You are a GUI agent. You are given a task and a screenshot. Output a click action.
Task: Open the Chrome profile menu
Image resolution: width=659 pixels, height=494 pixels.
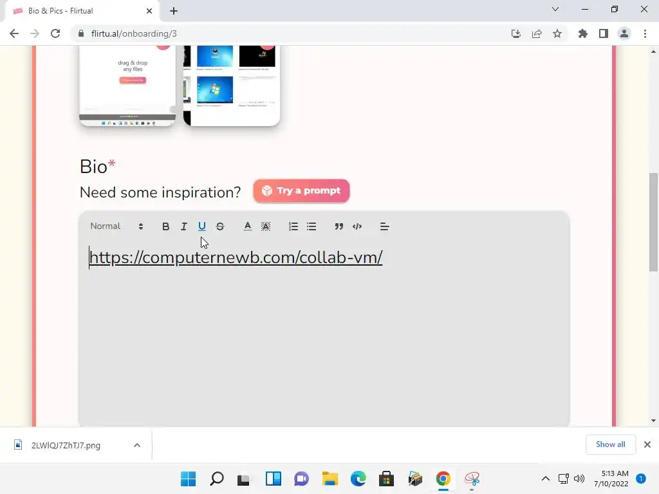point(624,33)
